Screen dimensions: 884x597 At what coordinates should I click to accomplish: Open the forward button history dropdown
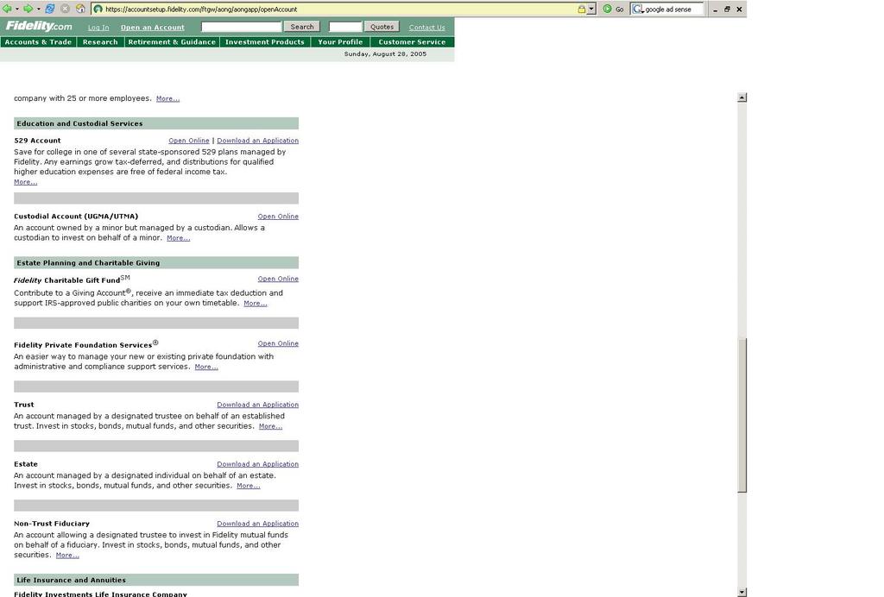point(38,9)
